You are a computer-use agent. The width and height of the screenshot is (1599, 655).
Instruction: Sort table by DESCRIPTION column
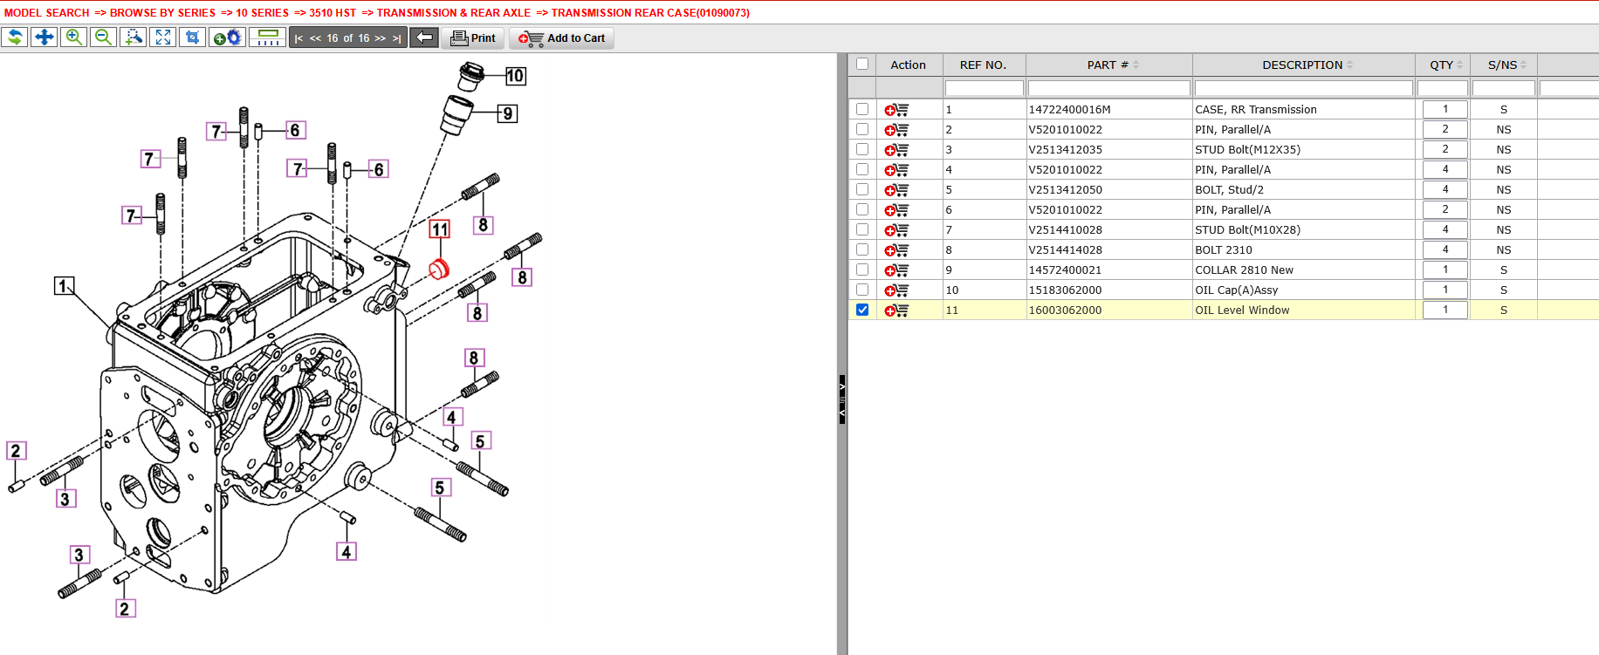[1307, 65]
